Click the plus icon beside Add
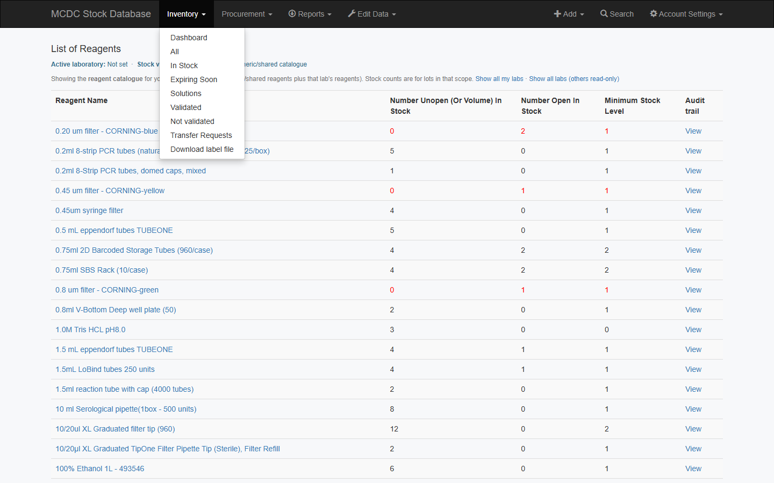The height and width of the screenshot is (483, 774). [x=557, y=14]
